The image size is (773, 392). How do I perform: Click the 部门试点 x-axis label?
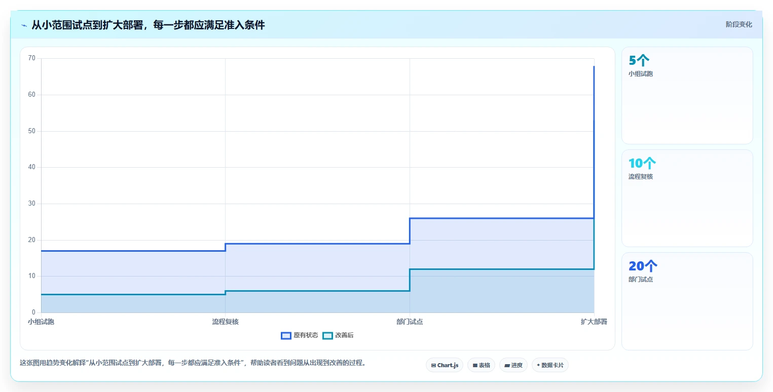coord(410,322)
